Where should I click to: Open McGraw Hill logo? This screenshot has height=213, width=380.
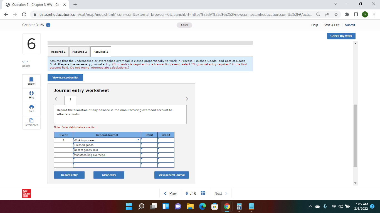pyautogui.click(x=27, y=194)
